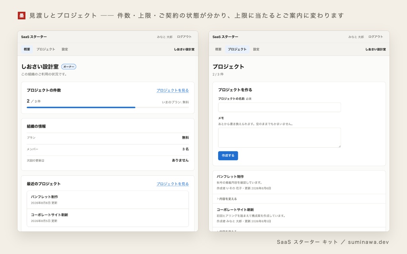The height and width of the screenshot is (254, 407).
Task: Click 次回の更新日 value ありません
Action: coord(180,160)
